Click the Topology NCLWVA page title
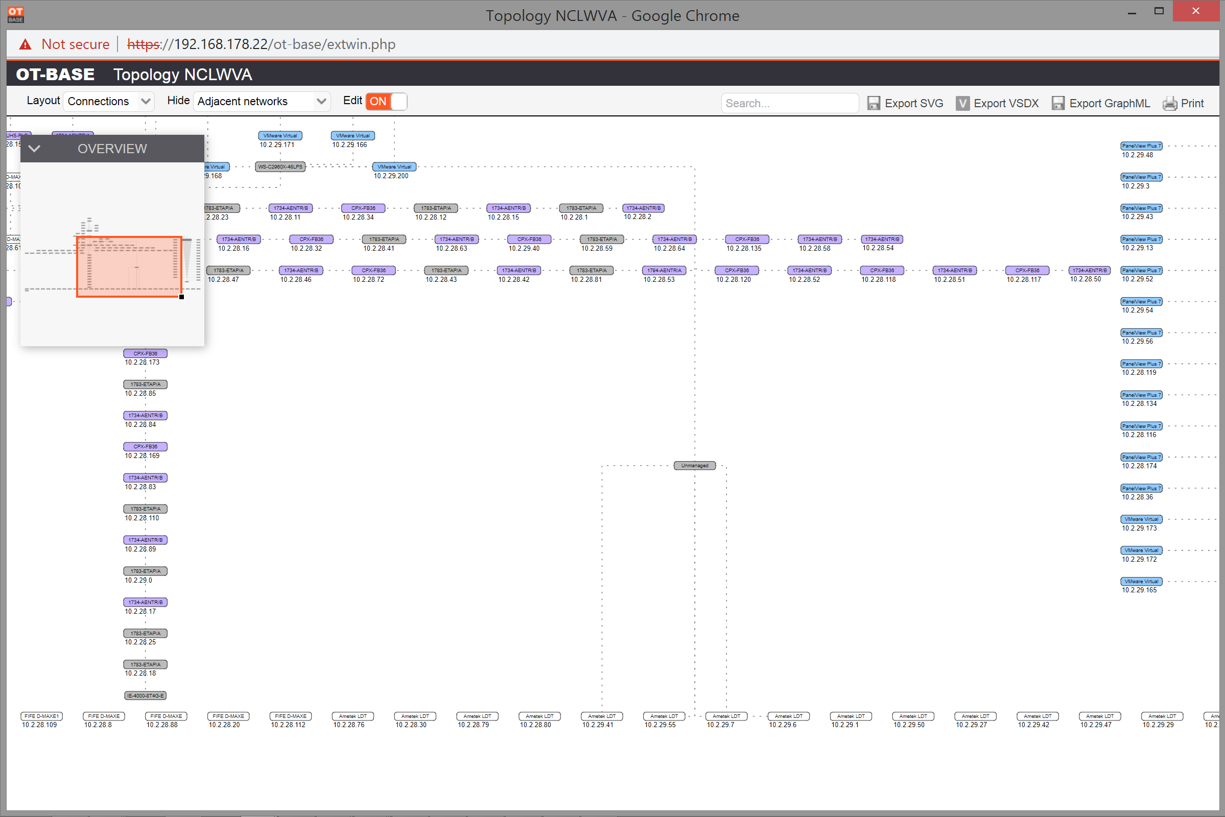The width and height of the screenshot is (1225, 817). (182, 75)
